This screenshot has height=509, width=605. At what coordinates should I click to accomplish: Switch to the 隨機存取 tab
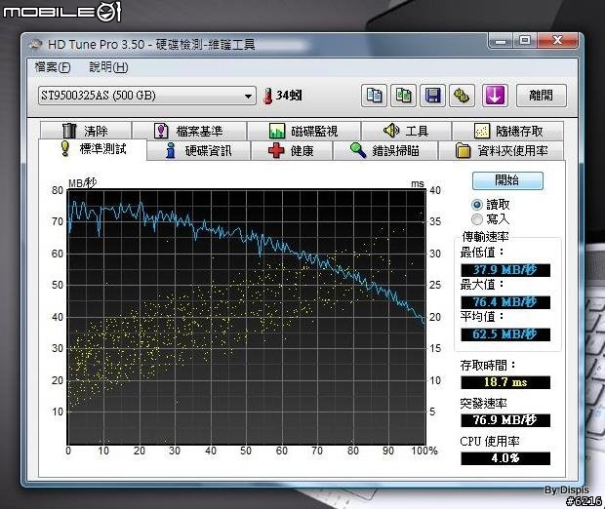point(507,131)
